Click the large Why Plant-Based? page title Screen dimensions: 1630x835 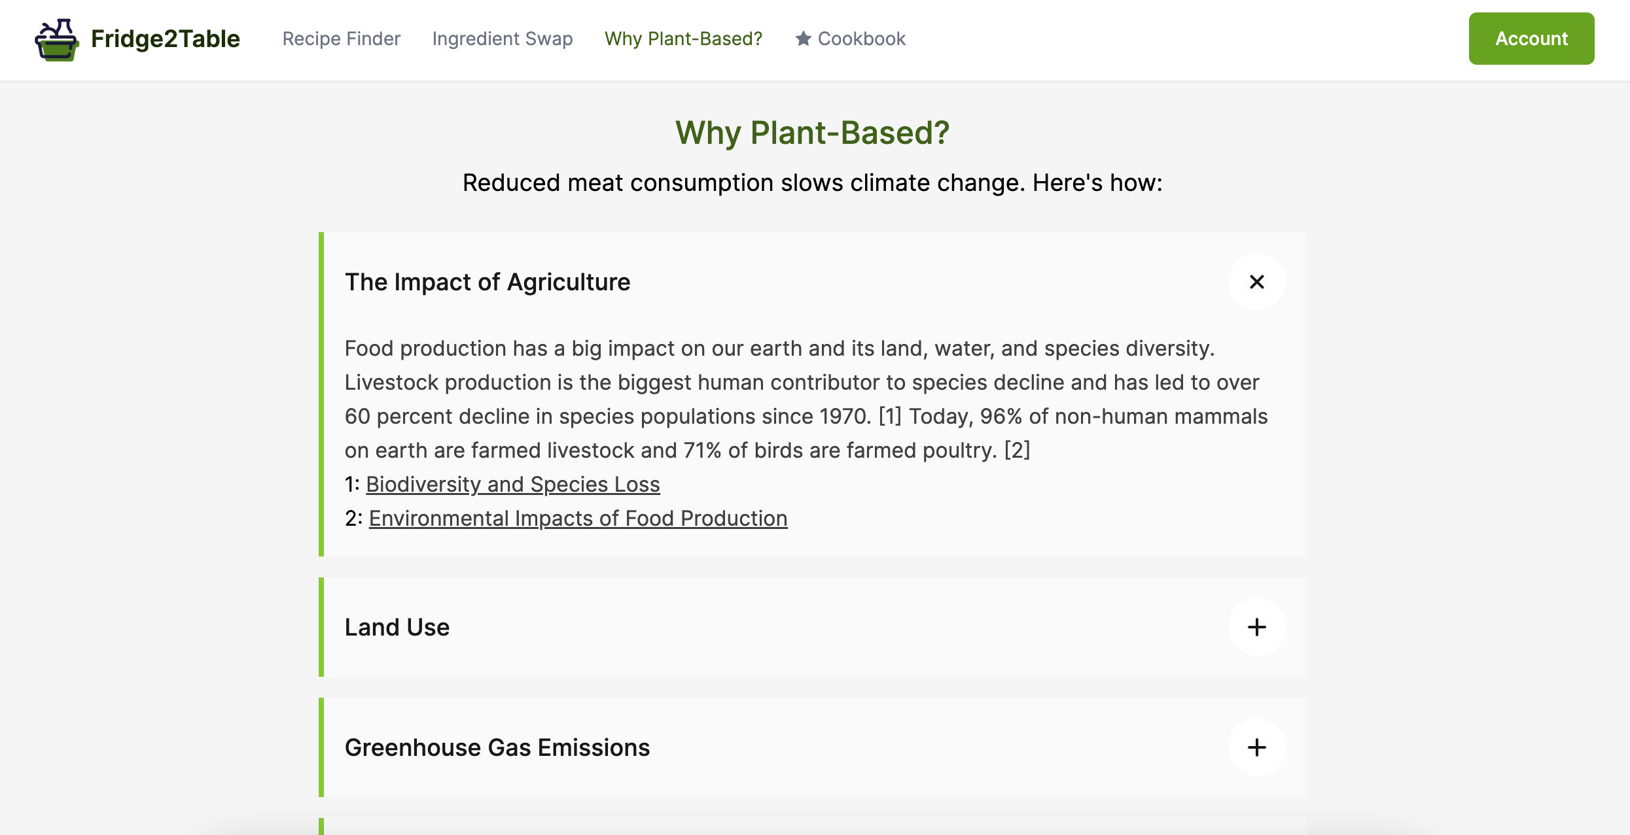[812, 133]
